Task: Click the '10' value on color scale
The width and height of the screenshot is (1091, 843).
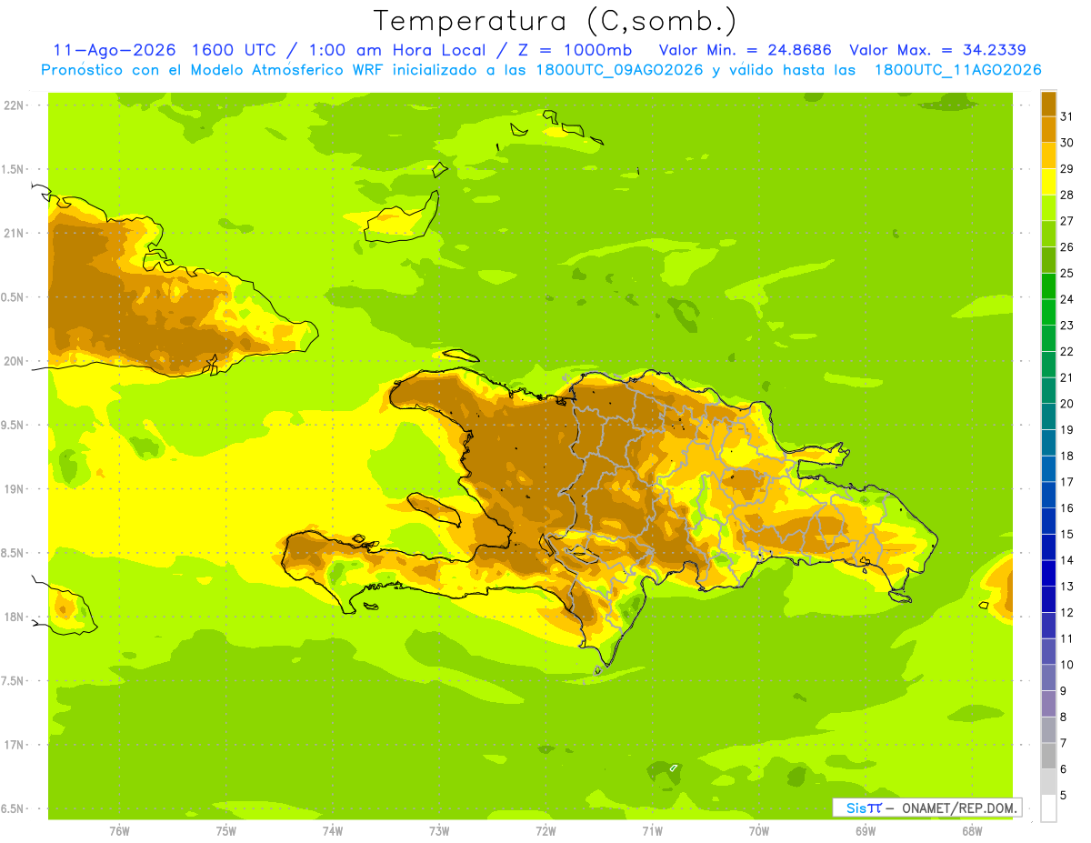Action: 1066,665
